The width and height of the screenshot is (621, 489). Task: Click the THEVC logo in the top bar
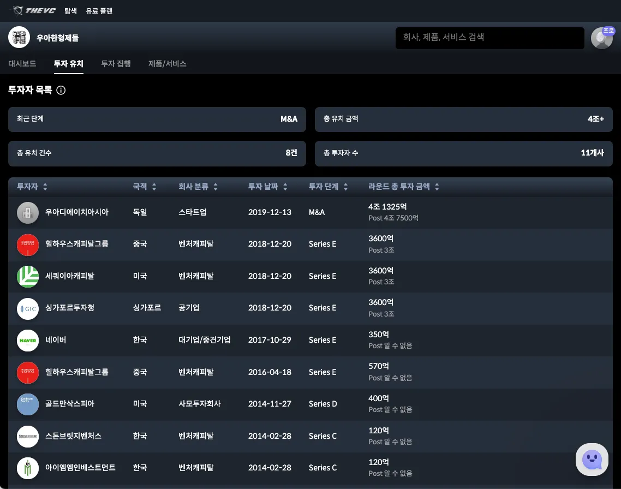coord(33,10)
